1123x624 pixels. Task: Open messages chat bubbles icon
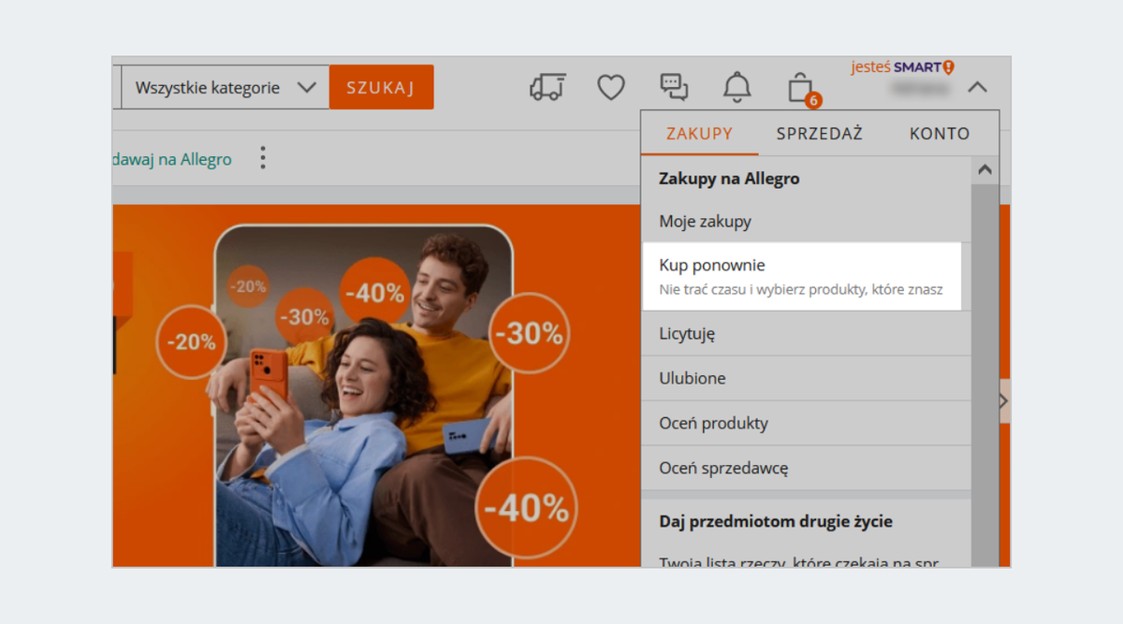[x=674, y=87]
